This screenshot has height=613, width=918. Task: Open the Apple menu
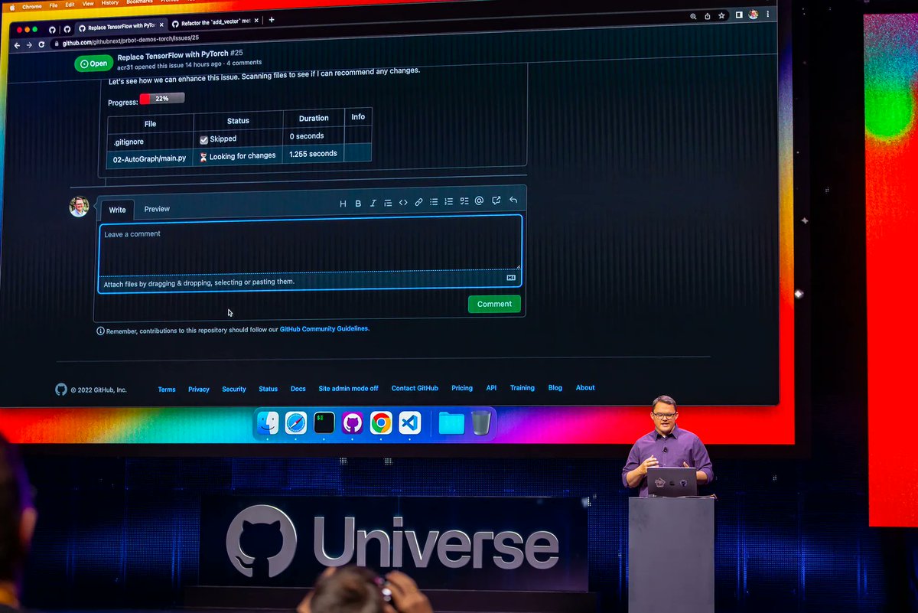11,7
